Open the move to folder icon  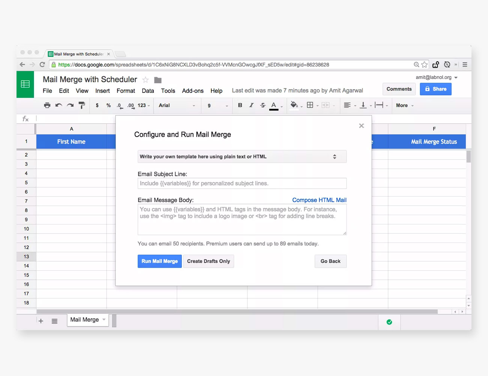click(x=158, y=80)
